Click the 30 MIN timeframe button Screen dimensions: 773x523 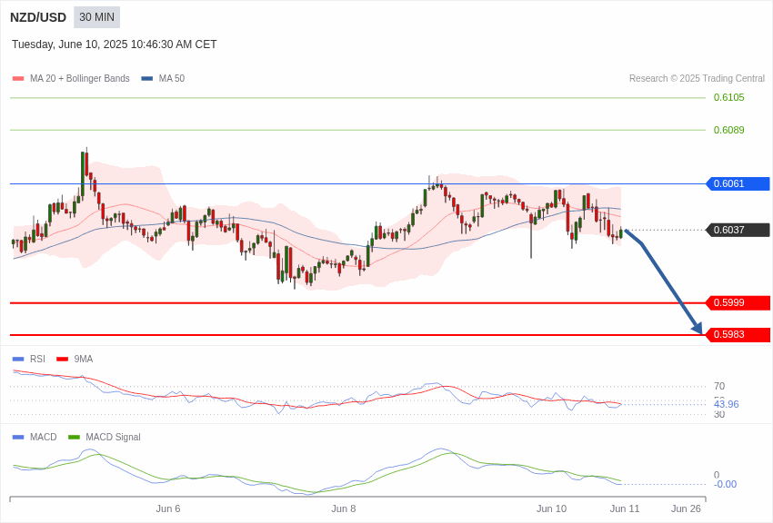(x=96, y=17)
